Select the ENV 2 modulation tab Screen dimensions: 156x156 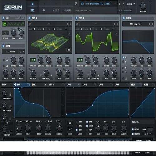pyautogui.click(x=34, y=85)
